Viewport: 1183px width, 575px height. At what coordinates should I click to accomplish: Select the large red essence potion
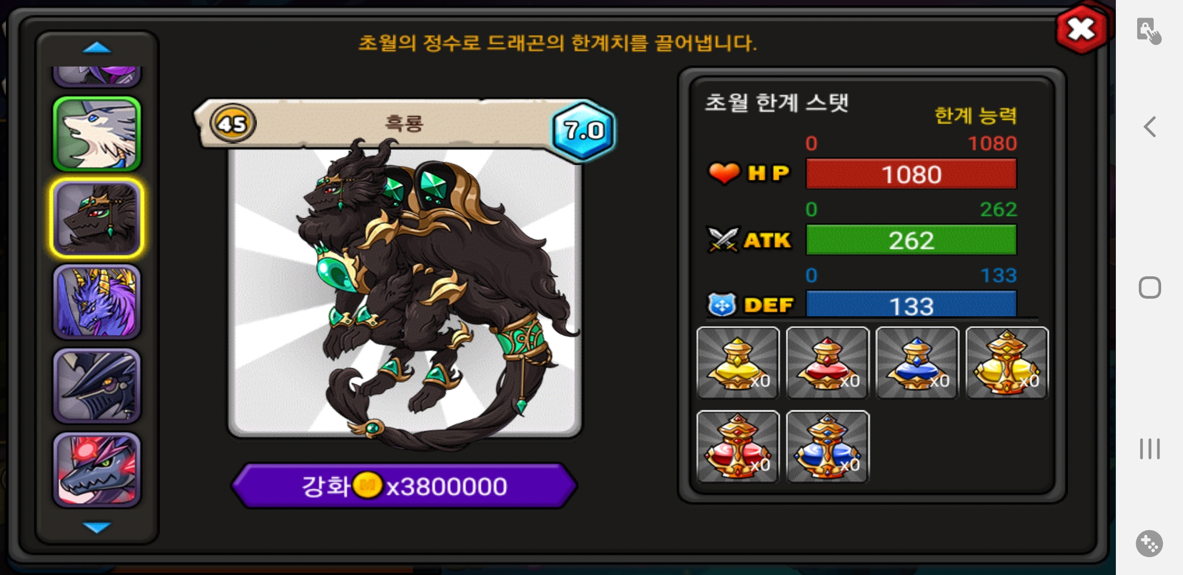(x=738, y=447)
